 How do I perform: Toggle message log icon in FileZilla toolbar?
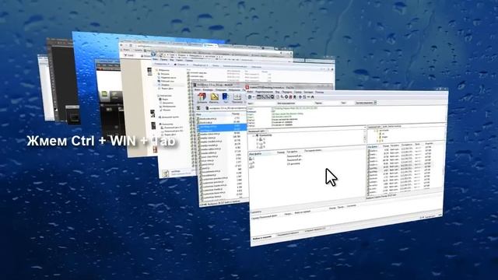259,96
